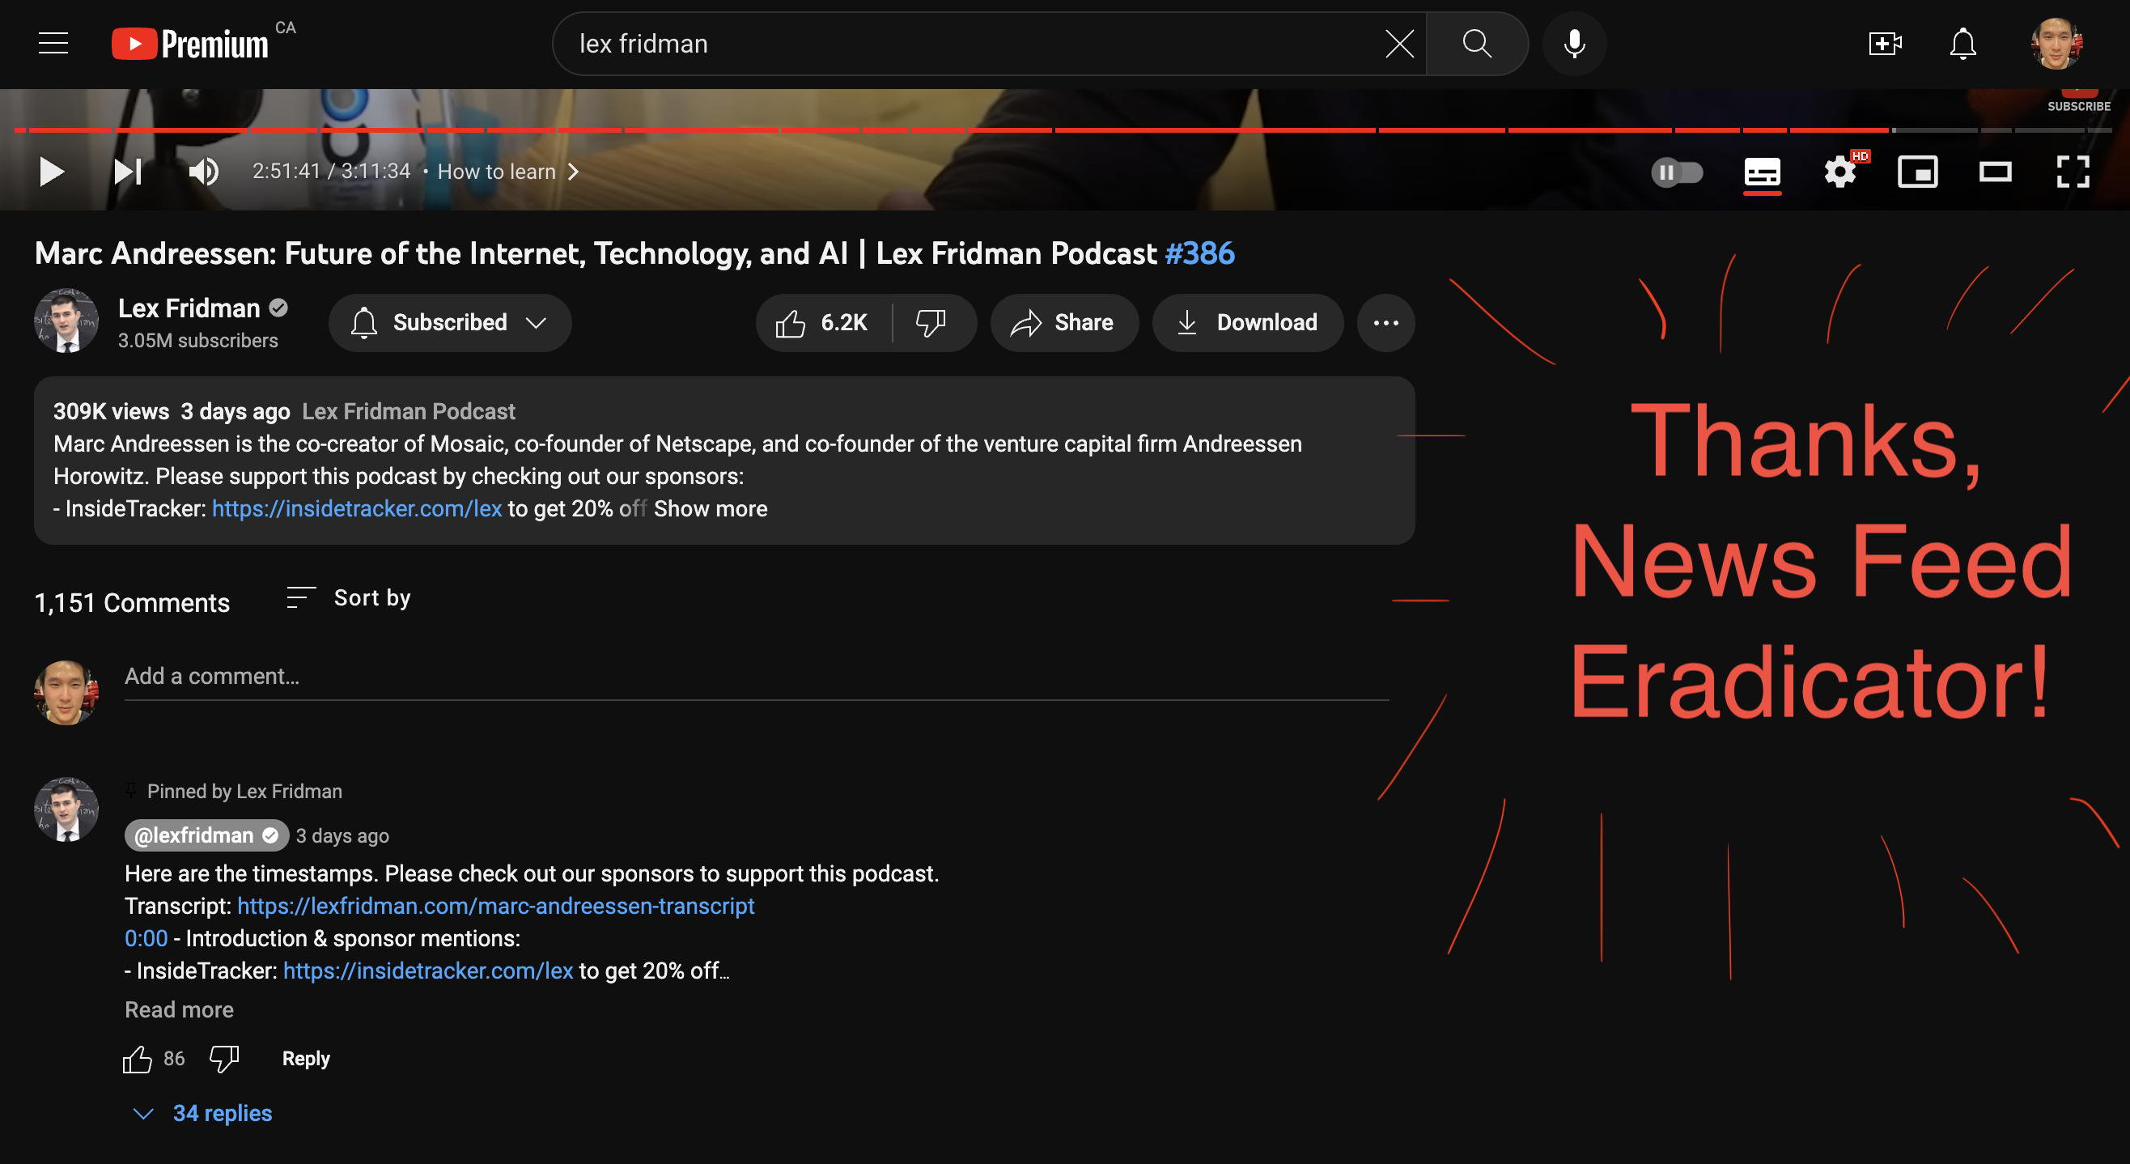Enable miniplayer mode
Viewport: 2130px width, 1164px height.
tap(1917, 172)
